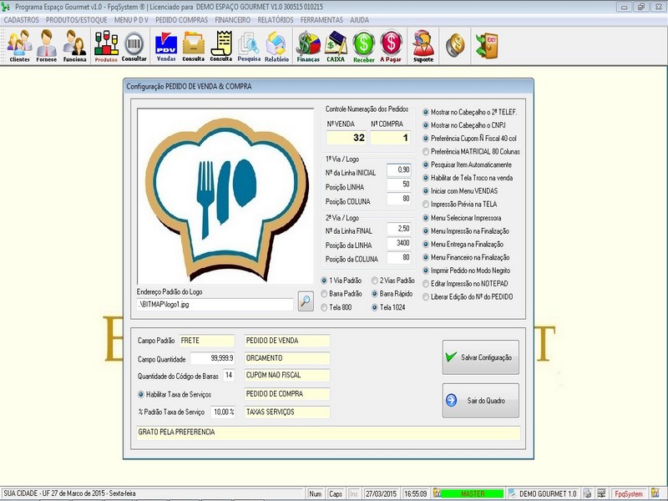Open the MENU P D V menu
This screenshot has width=668, height=501.
(x=131, y=20)
